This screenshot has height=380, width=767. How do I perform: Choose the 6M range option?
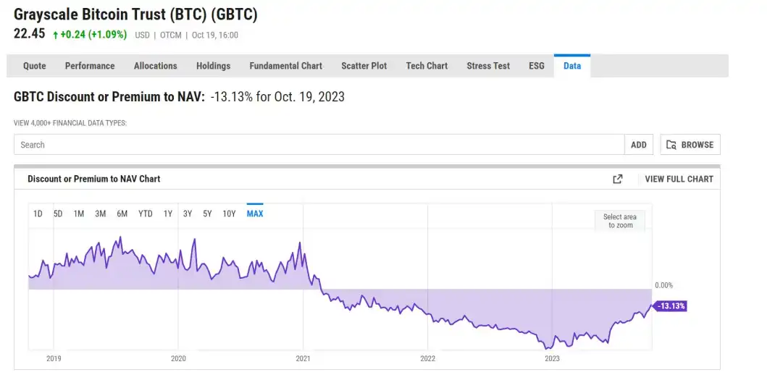click(x=122, y=214)
